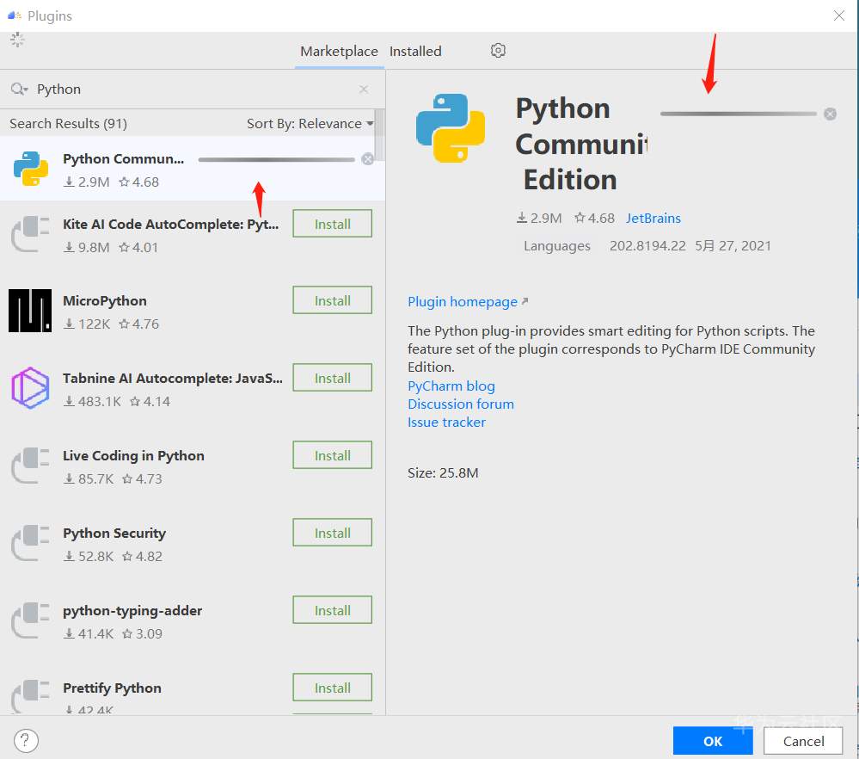
Task: Install the Prettify Python plugin
Action: point(333,688)
